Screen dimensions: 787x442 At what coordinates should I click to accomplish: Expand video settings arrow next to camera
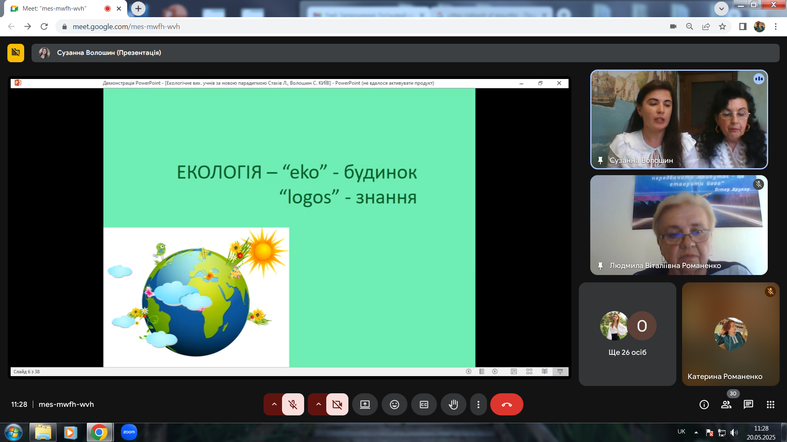[x=318, y=404]
